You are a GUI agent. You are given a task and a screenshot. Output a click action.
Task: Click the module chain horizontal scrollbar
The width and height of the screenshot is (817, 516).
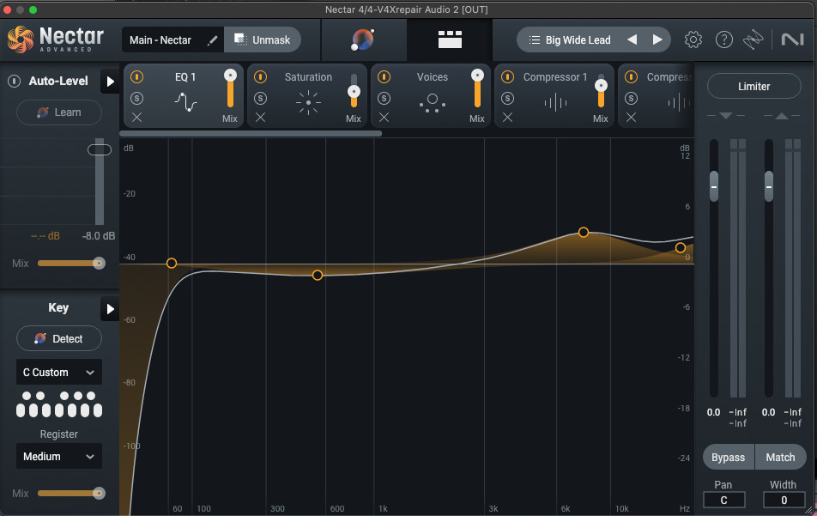tap(252, 133)
